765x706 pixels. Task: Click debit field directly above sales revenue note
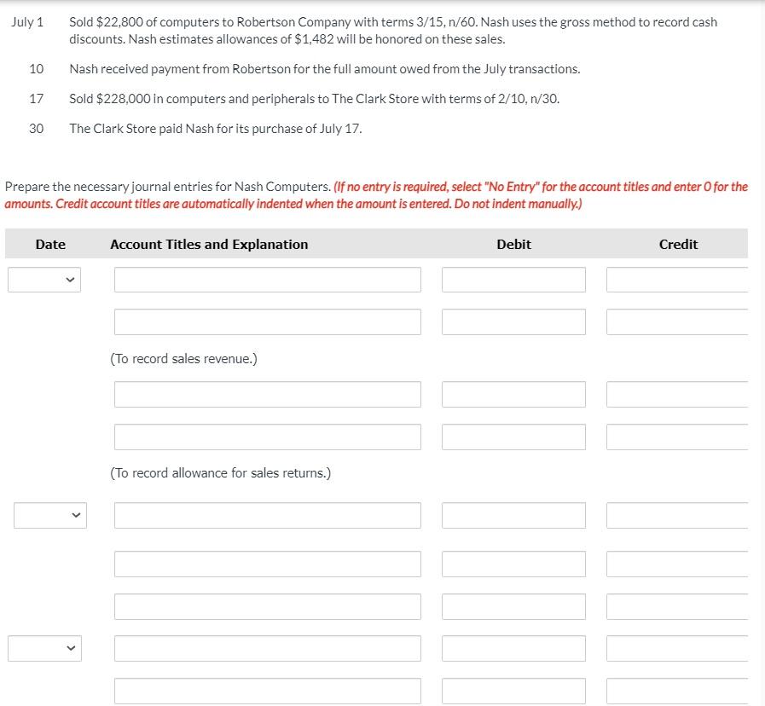click(513, 322)
